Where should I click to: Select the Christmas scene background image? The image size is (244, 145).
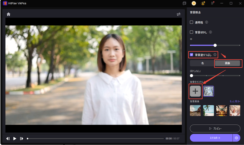[x=235, y=111]
